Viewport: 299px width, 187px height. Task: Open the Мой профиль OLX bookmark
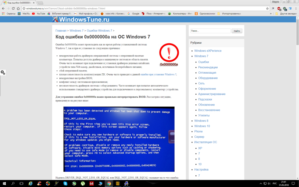point(86,13)
